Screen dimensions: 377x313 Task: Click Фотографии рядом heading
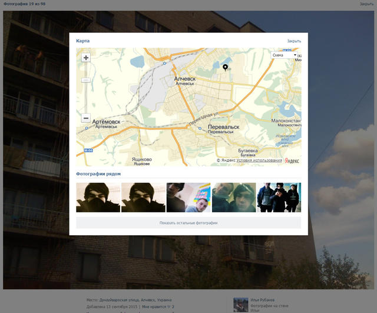pos(98,174)
